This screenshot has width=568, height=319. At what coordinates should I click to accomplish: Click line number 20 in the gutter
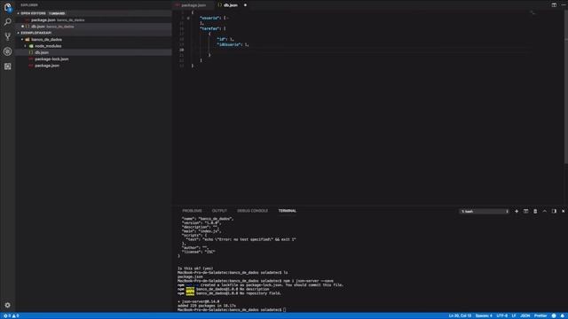click(x=181, y=50)
